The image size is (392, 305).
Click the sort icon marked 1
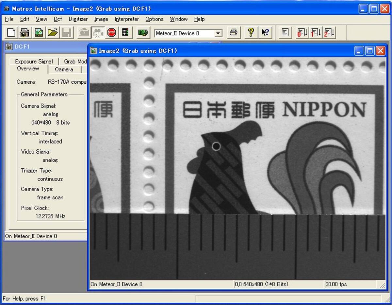coord(316,33)
